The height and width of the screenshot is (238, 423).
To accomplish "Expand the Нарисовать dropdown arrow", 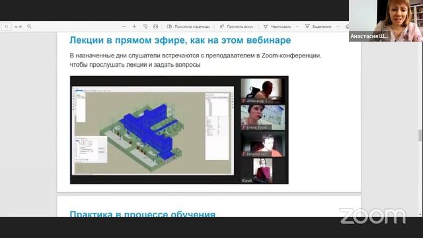I will click(x=297, y=26).
